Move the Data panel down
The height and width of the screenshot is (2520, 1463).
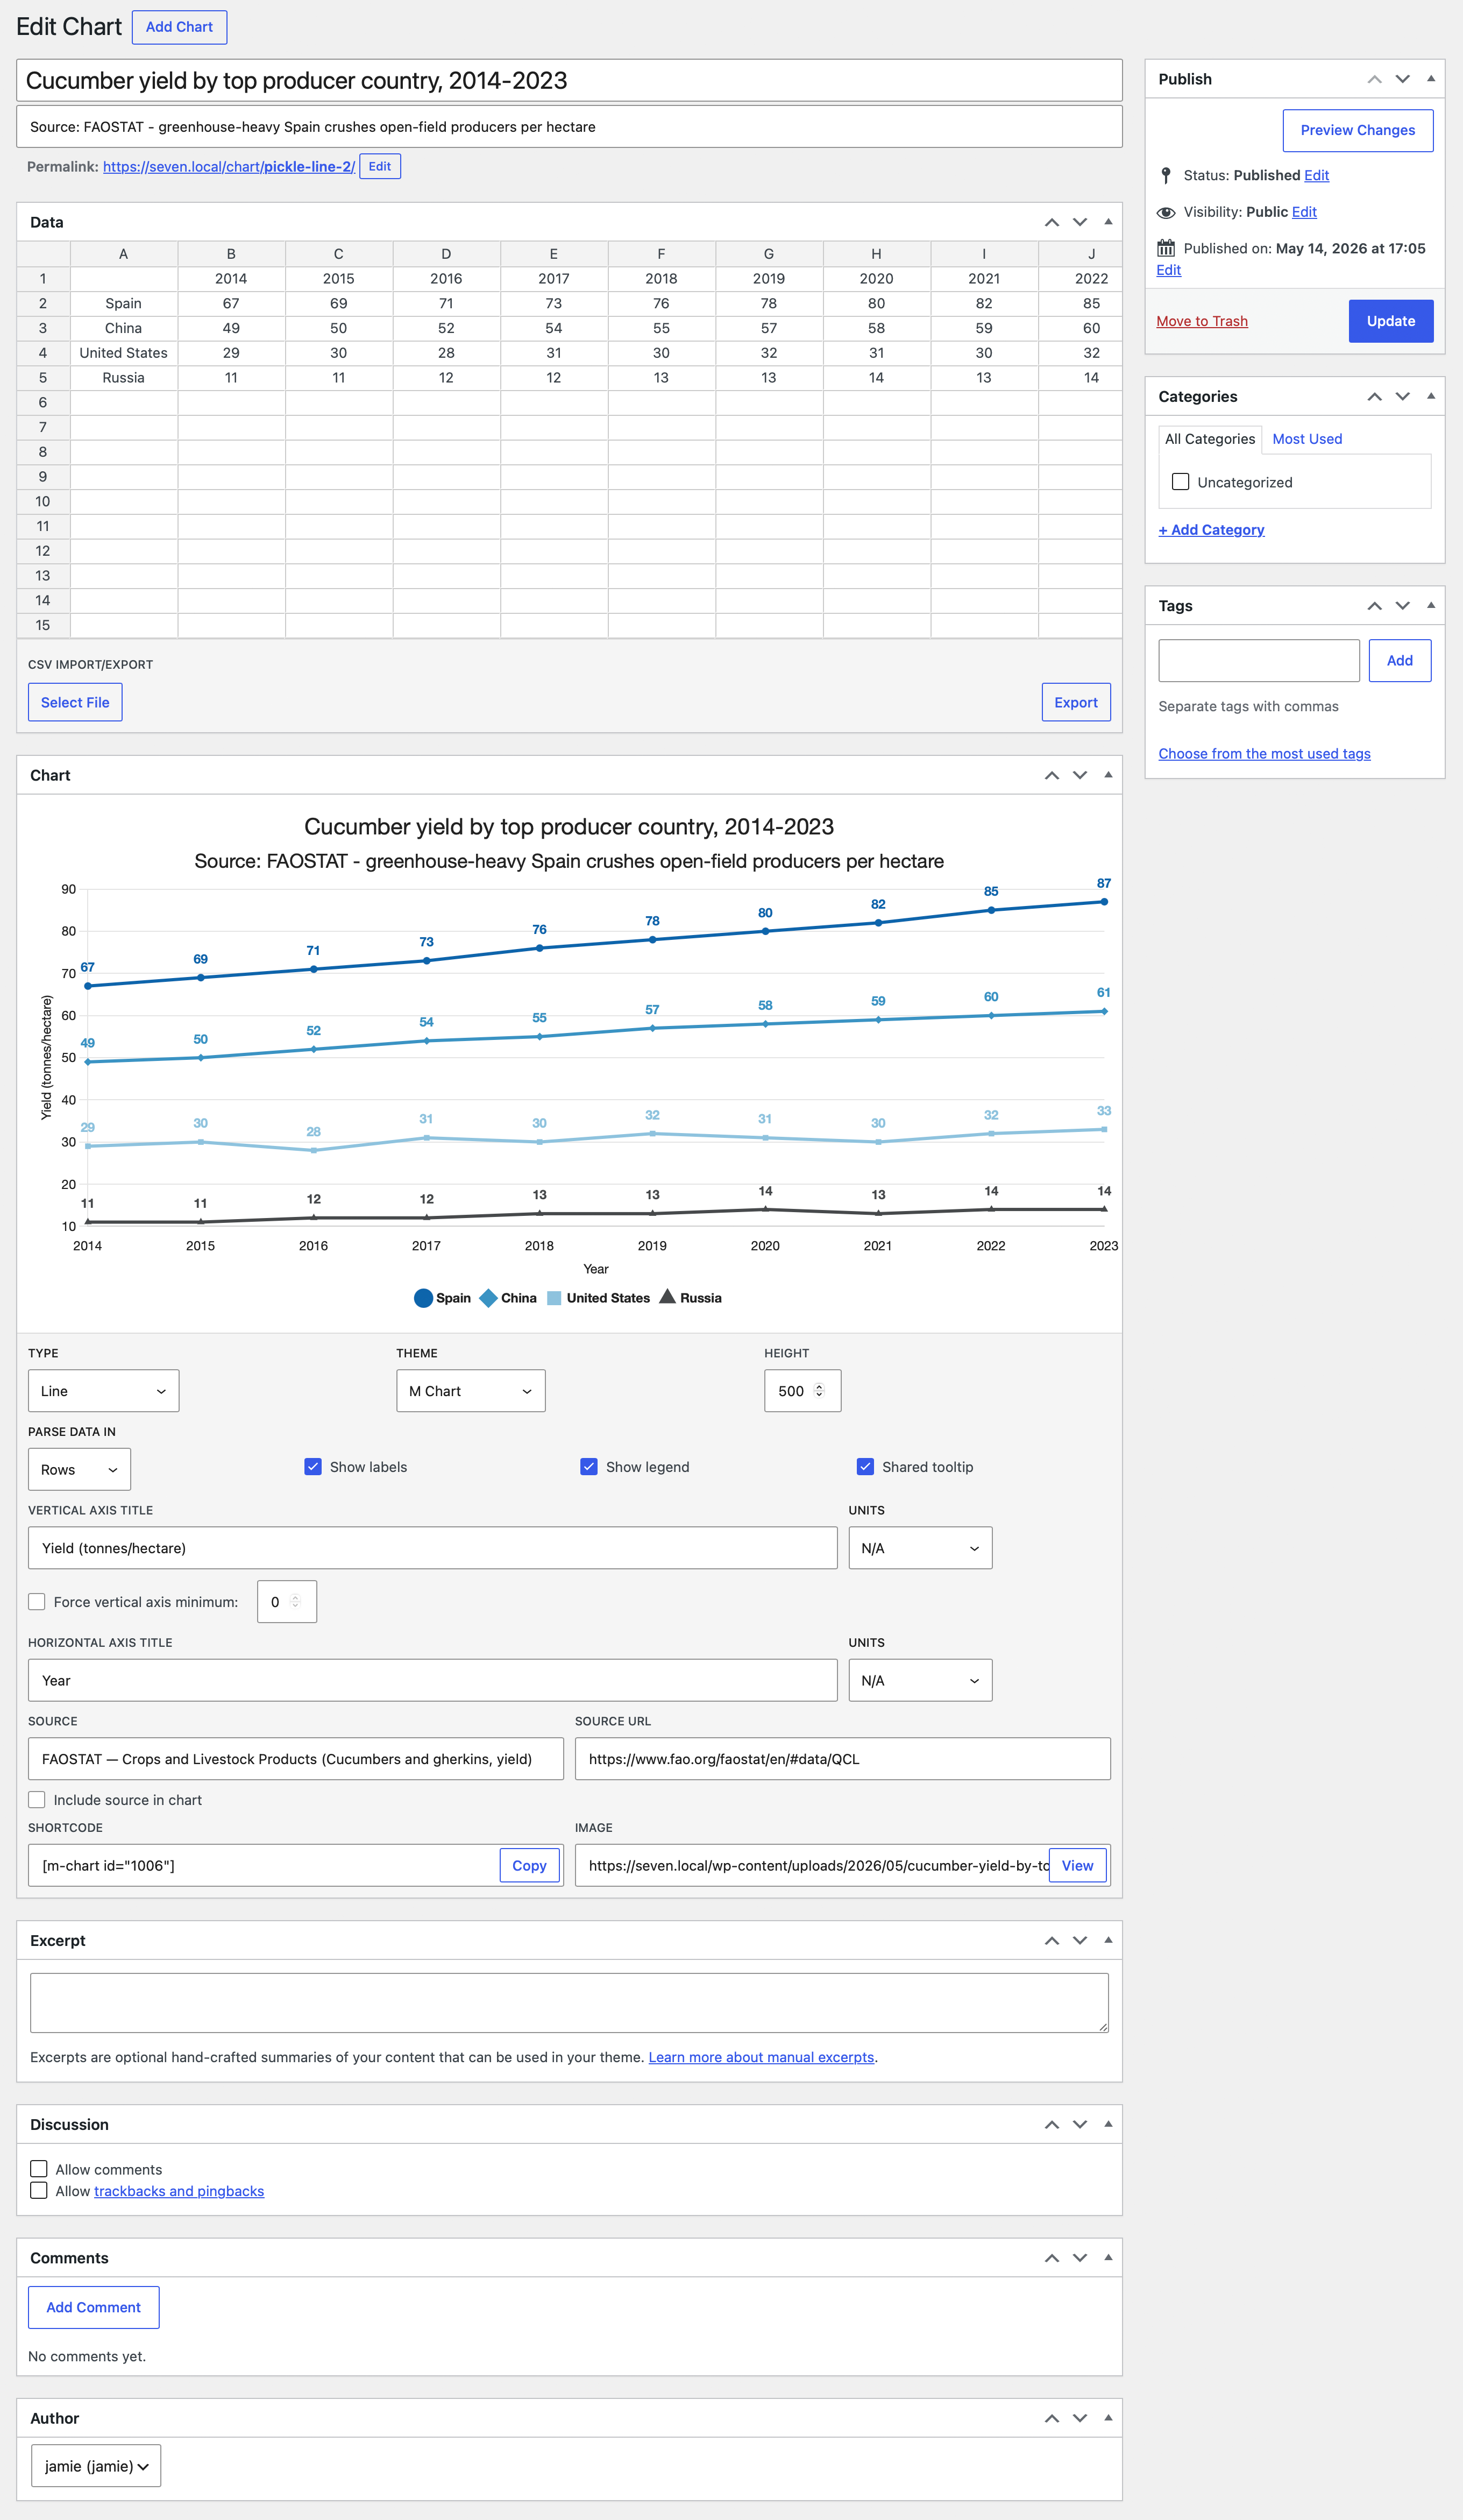pyautogui.click(x=1080, y=222)
